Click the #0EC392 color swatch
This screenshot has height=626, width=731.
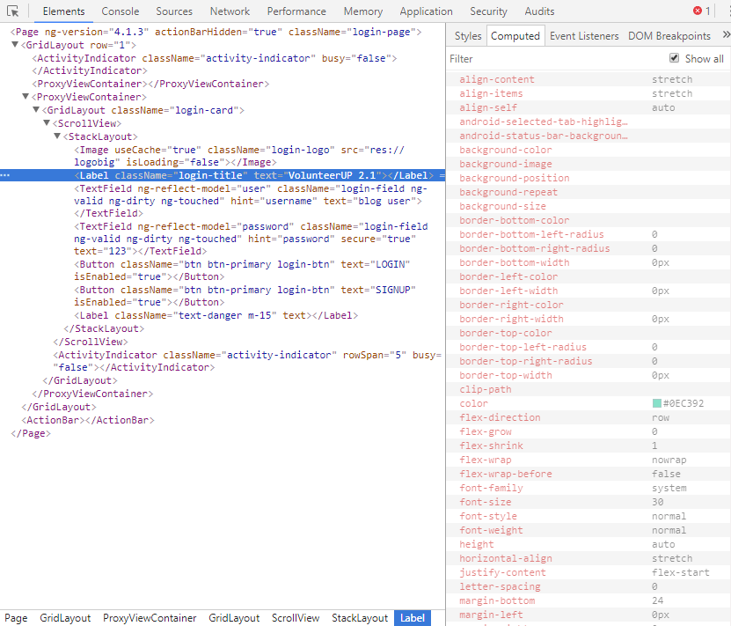tap(656, 403)
